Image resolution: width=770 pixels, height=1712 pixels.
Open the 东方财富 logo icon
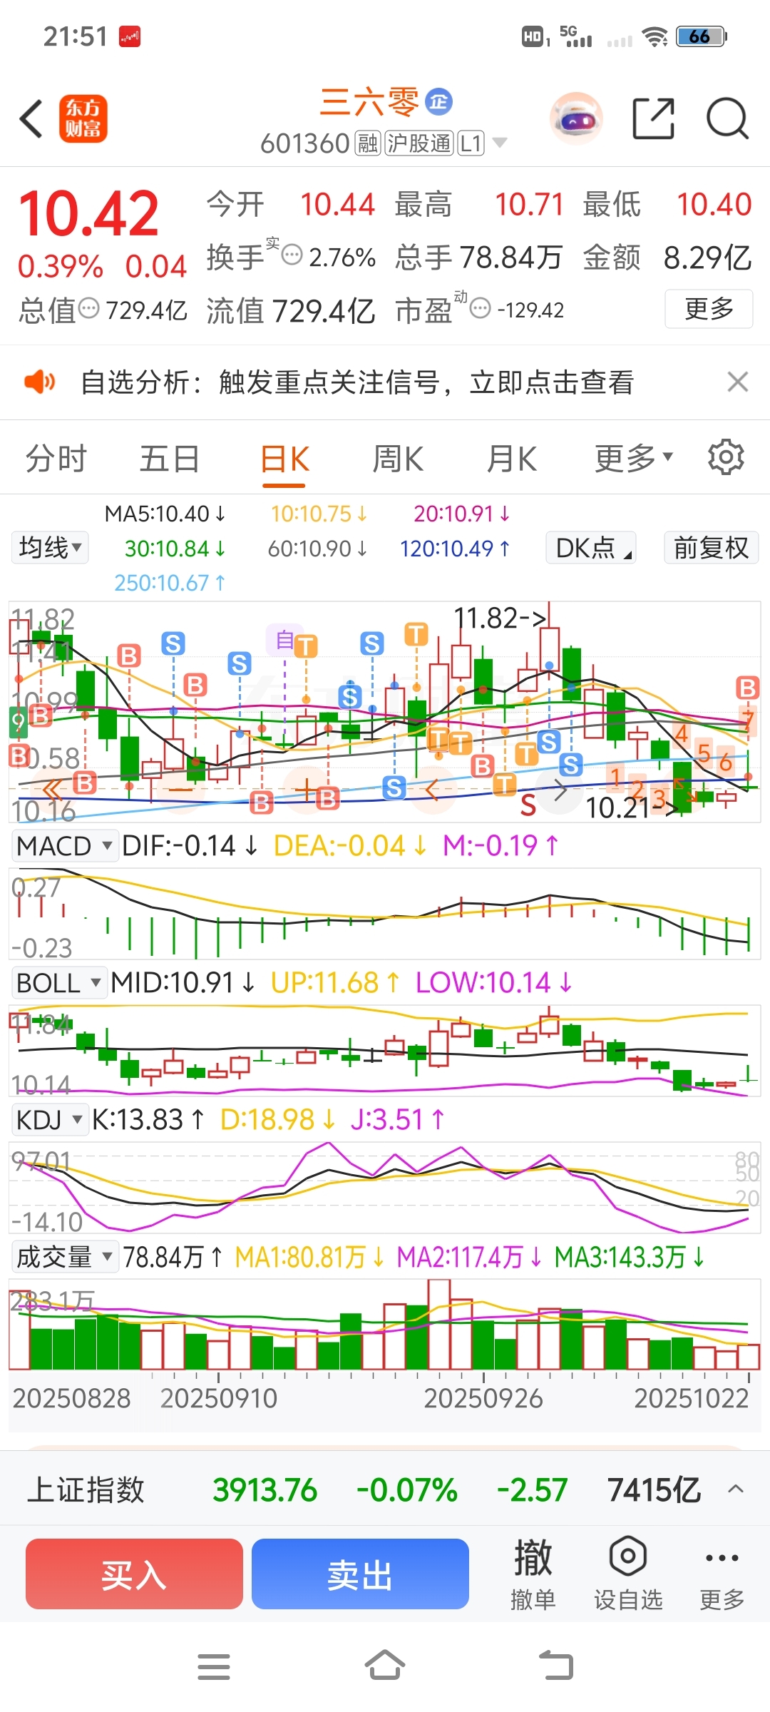pyautogui.click(x=83, y=118)
